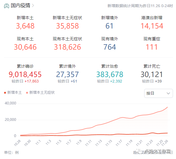Viewport: 176px width, 159px height.
Task: Open the 国内疫情 header title
Action: tap(21, 5)
